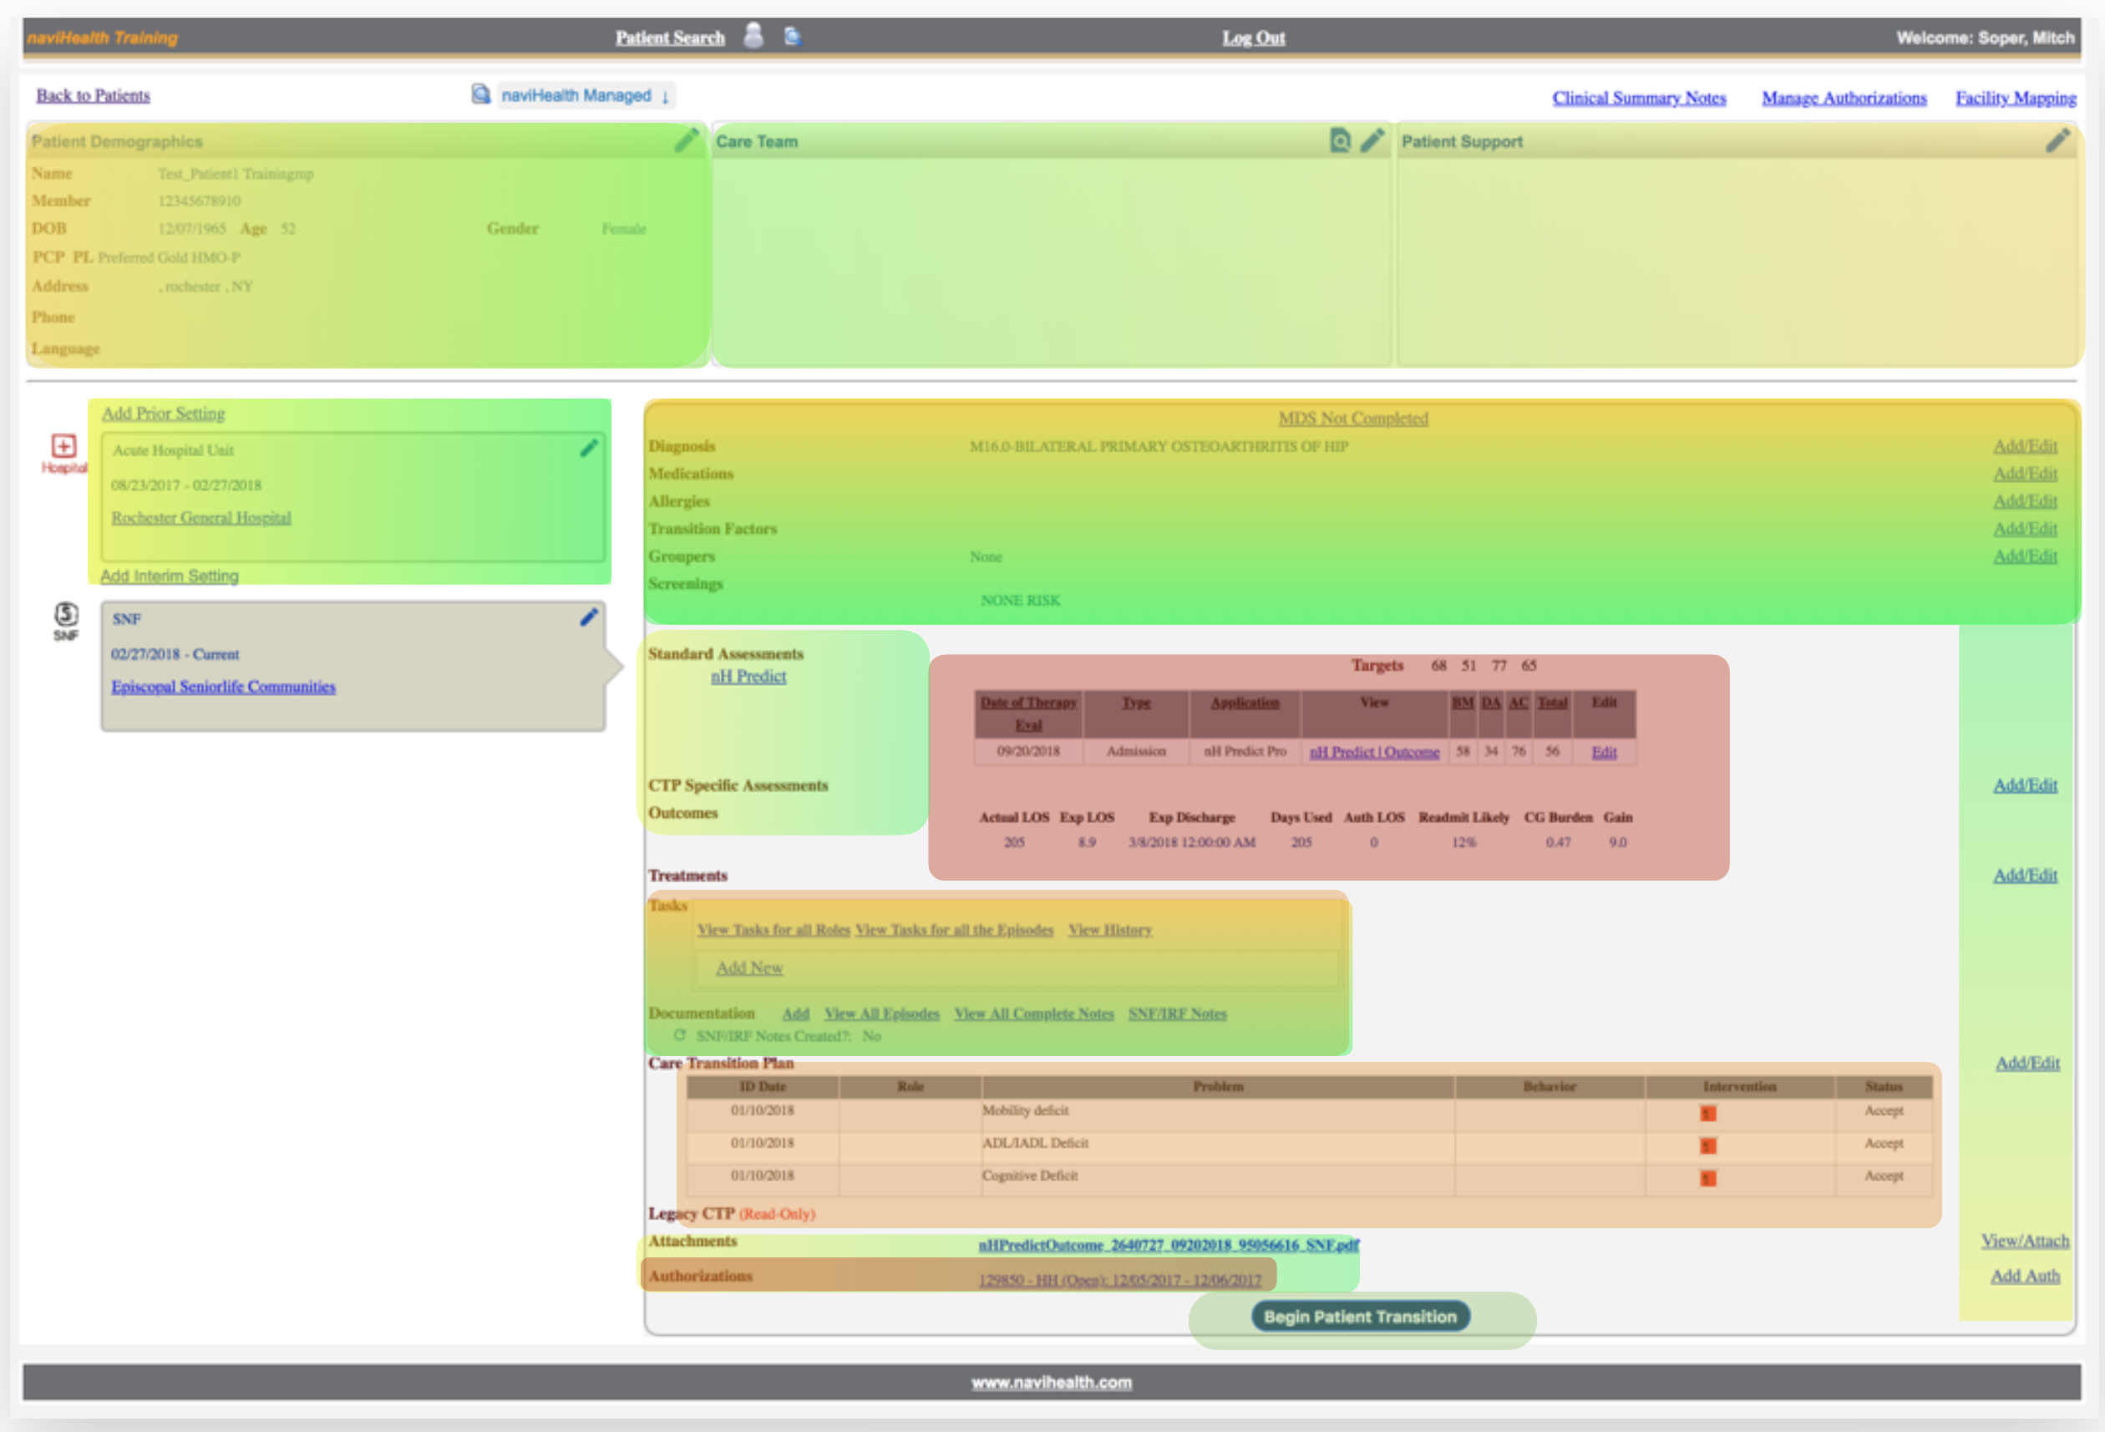Click the intervention icon in Mobility deficit row
Screen dimensions: 2105x1432
pos(1707,1113)
